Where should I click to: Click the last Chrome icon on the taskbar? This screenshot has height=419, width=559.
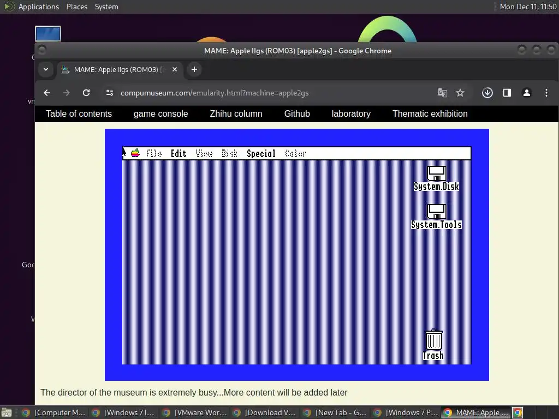(x=518, y=412)
